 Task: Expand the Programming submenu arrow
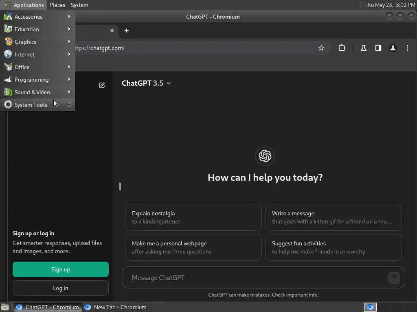coord(69,79)
